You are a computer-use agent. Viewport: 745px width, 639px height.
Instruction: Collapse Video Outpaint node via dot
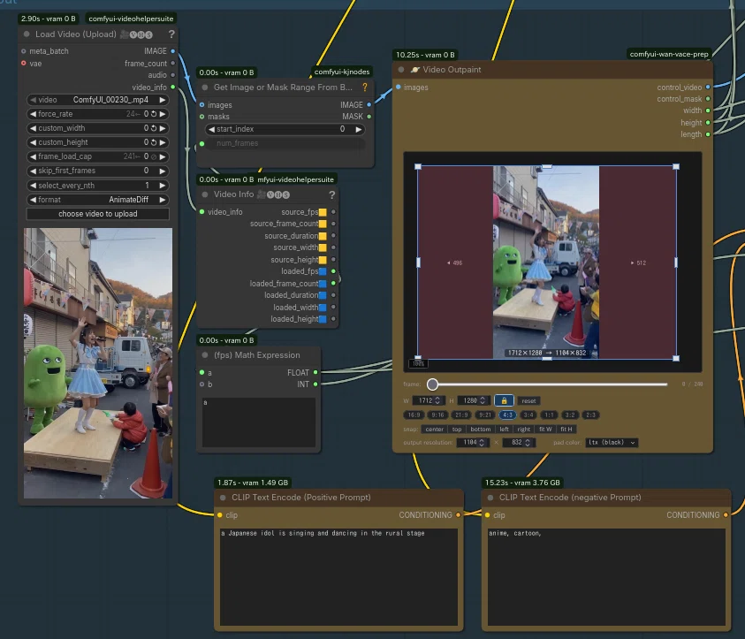click(x=401, y=70)
